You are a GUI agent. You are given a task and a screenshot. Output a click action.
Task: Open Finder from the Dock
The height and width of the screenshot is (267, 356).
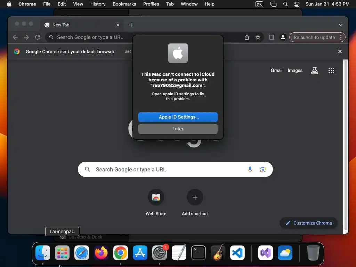(x=43, y=253)
